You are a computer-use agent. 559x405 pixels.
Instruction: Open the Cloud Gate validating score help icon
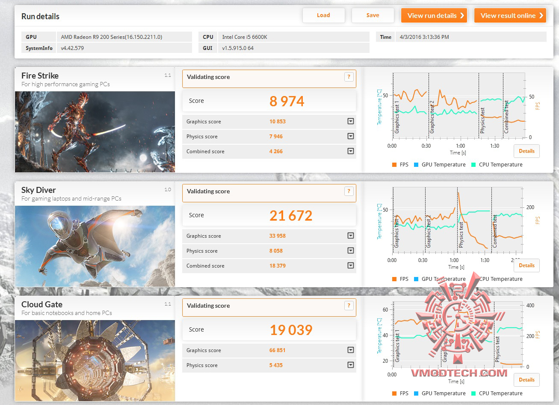(x=349, y=306)
